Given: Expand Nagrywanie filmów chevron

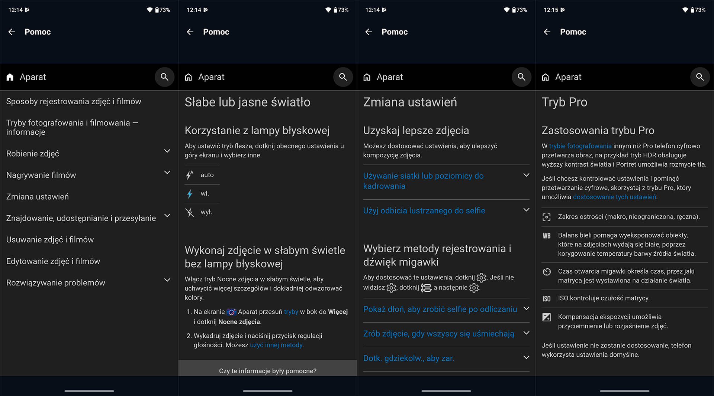Looking at the screenshot, I should click(167, 173).
